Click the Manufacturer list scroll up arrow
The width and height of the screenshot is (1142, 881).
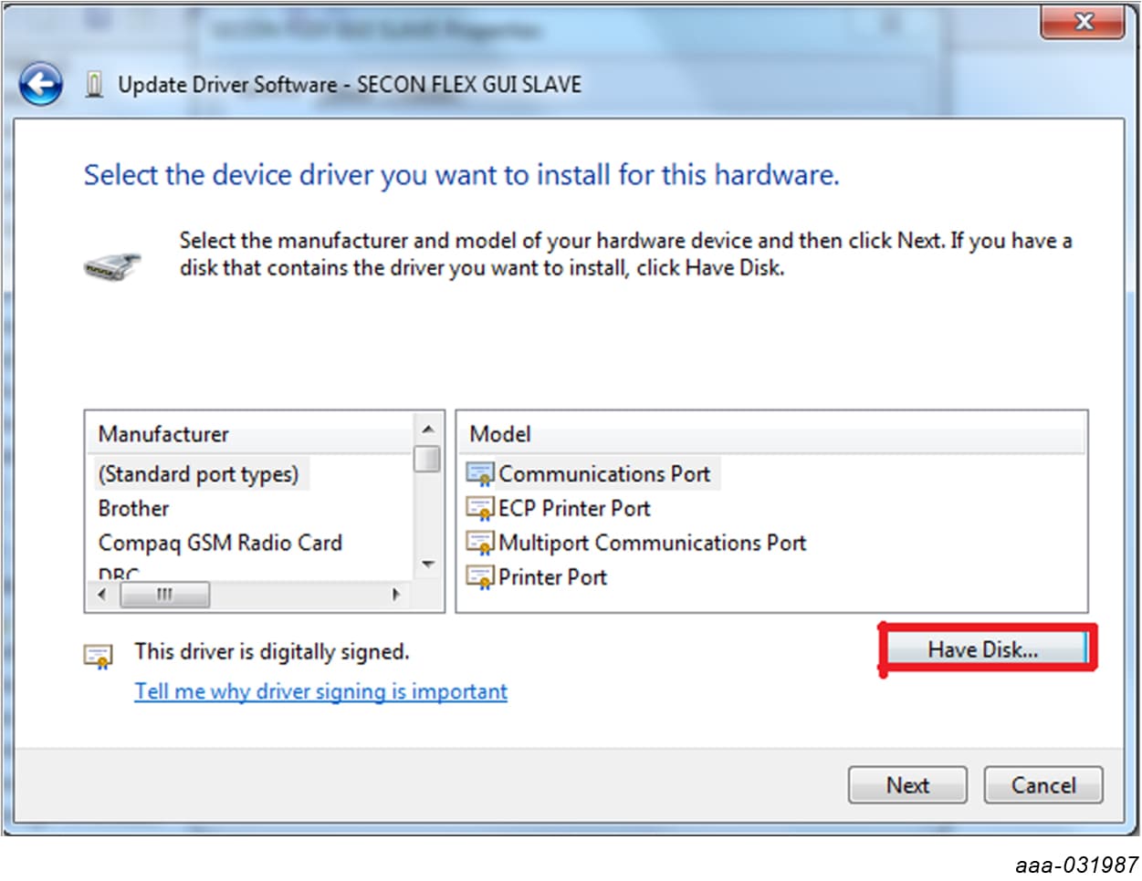[x=427, y=430]
